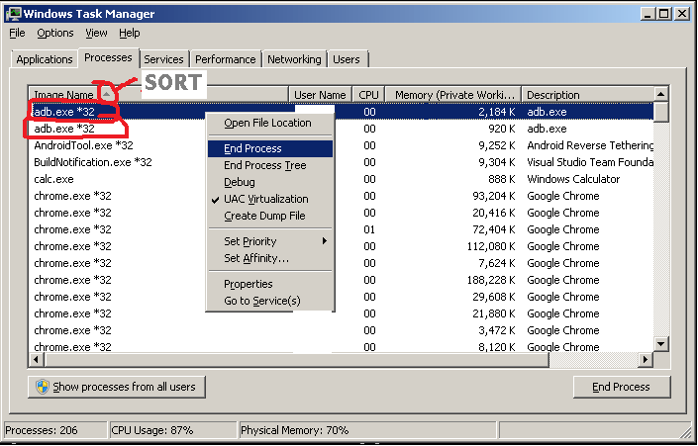The width and height of the screenshot is (698, 446).
Task: Open the Options menu
Action: click(55, 33)
